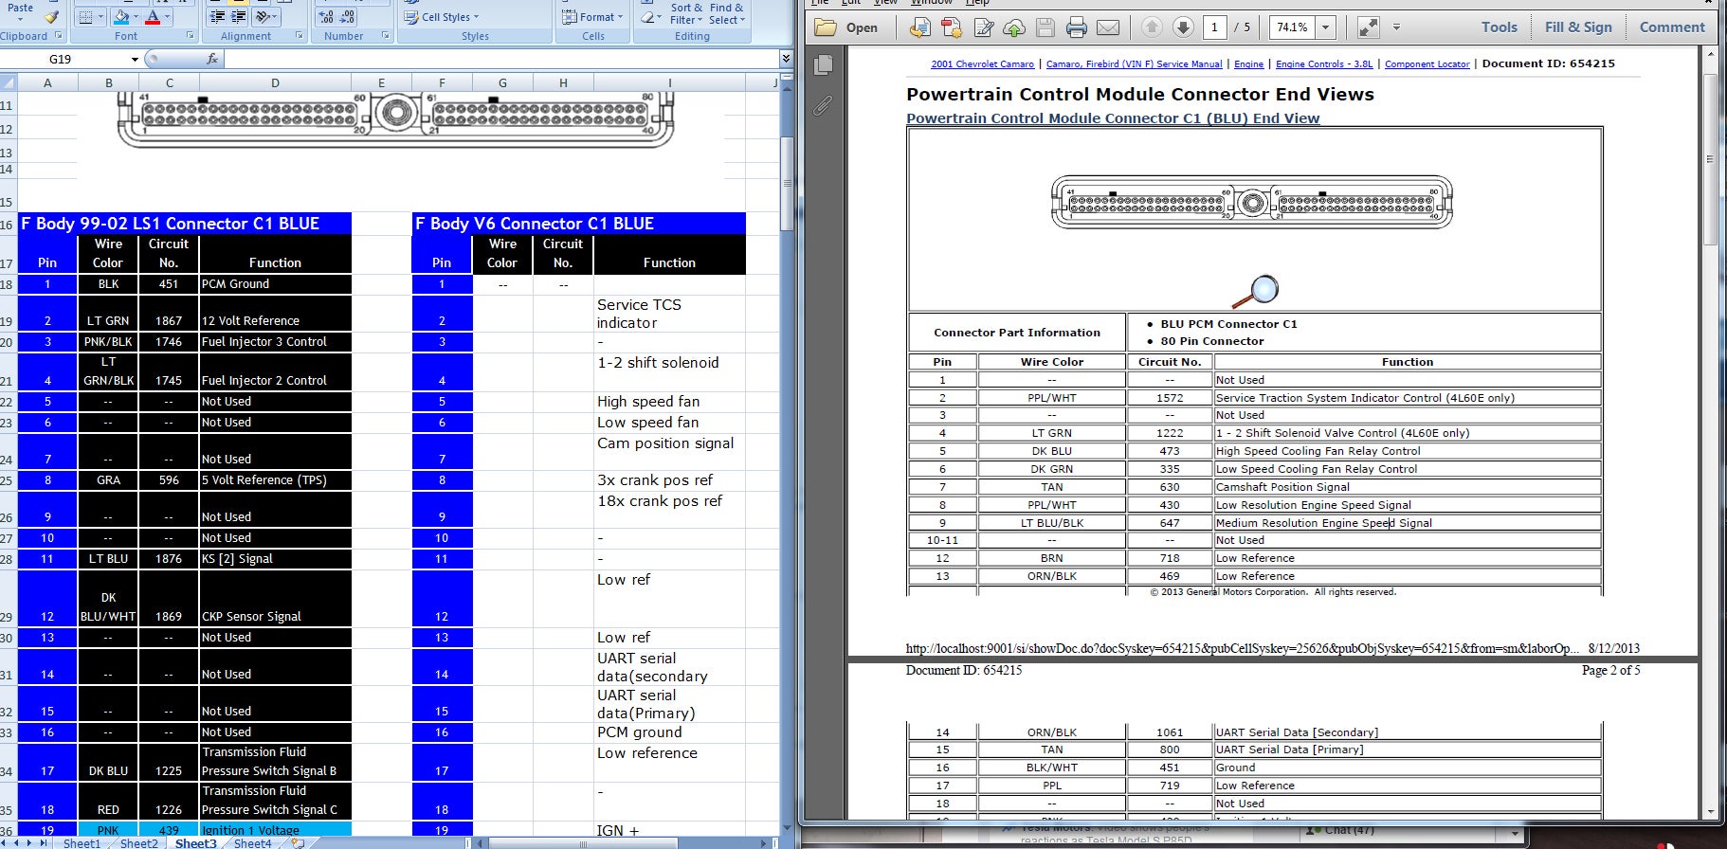Click the fx Insert Function icon
The width and height of the screenshot is (1727, 849).
click(x=212, y=59)
